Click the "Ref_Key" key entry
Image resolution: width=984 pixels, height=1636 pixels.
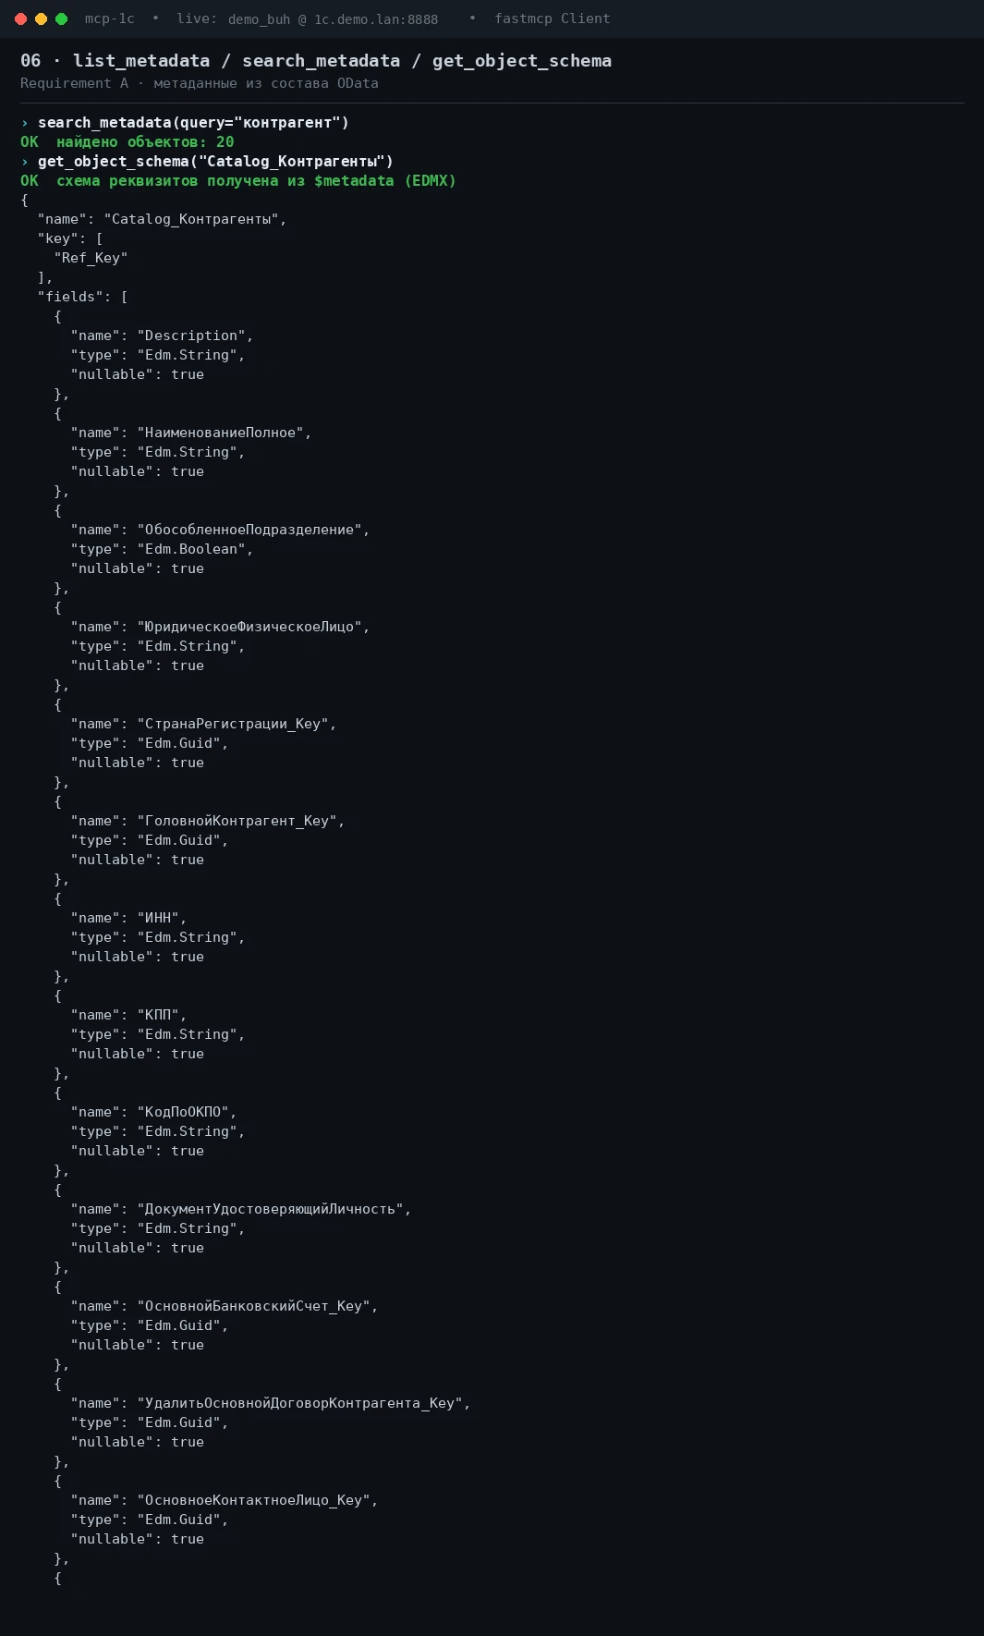pyautogui.click(x=91, y=258)
